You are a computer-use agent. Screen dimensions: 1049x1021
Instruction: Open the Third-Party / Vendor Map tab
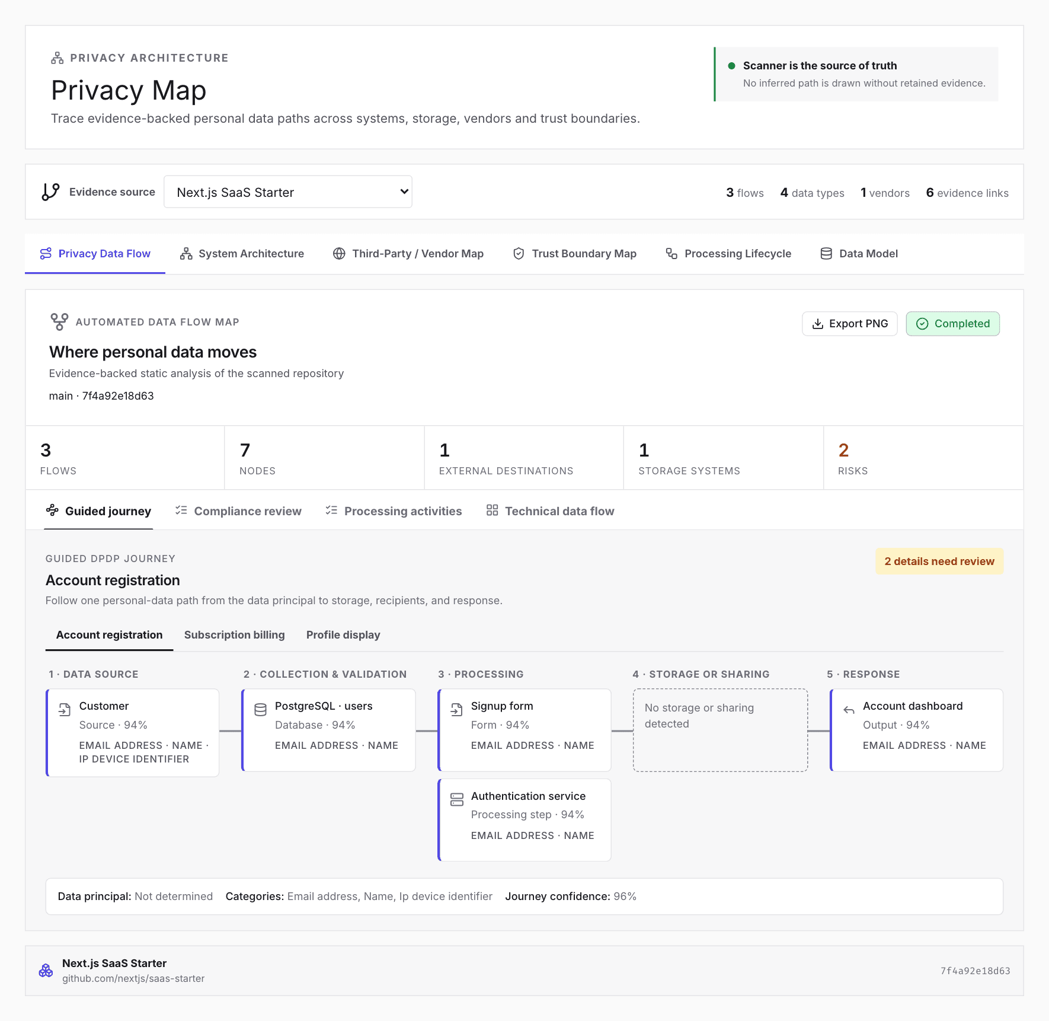408,254
